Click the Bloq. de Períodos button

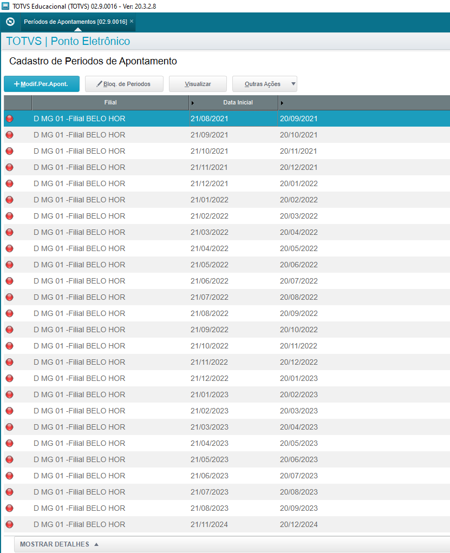(124, 84)
